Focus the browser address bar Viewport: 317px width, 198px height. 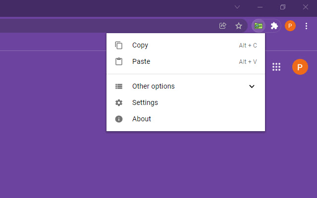[99, 26]
